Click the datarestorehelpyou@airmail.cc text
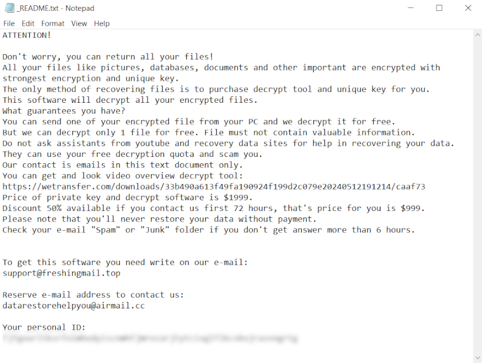This screenshot has height=363, width=482. click(73, 306)
